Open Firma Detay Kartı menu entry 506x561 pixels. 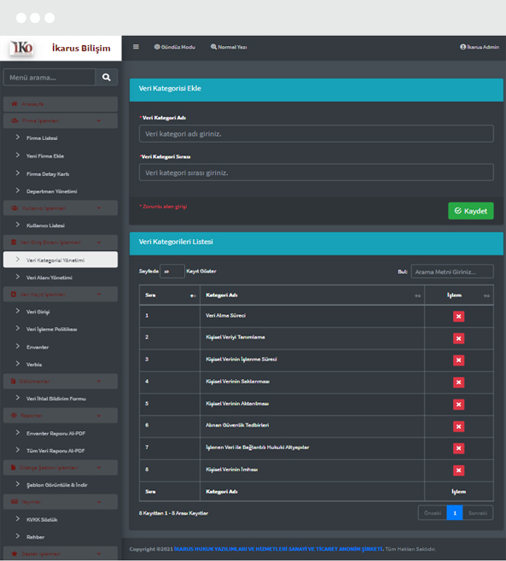48,174
